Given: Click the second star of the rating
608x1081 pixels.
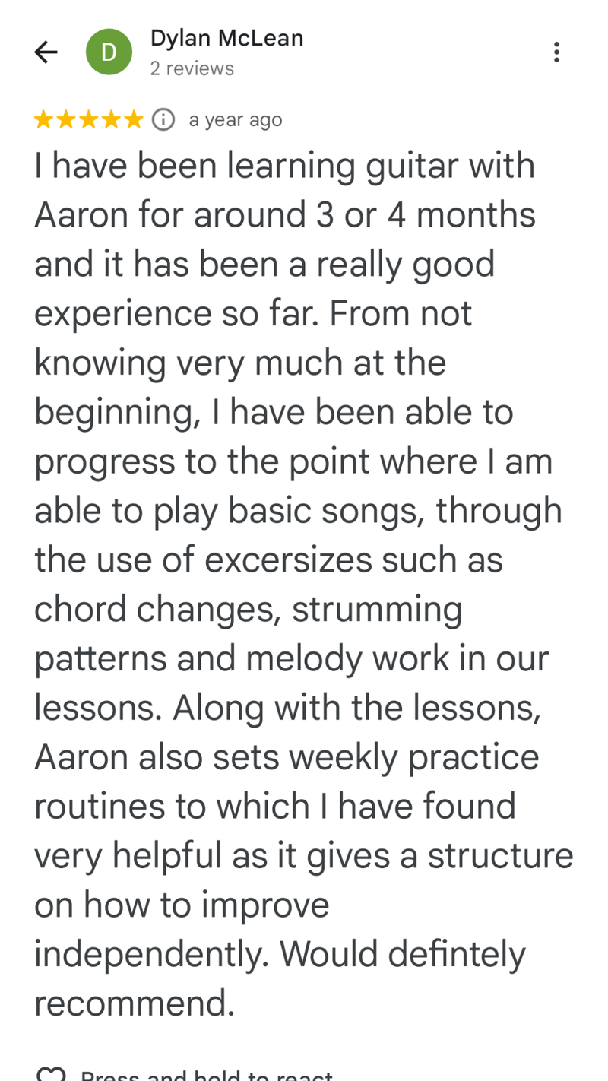Looking at the screenshot, I should click(x=65, y=119).
